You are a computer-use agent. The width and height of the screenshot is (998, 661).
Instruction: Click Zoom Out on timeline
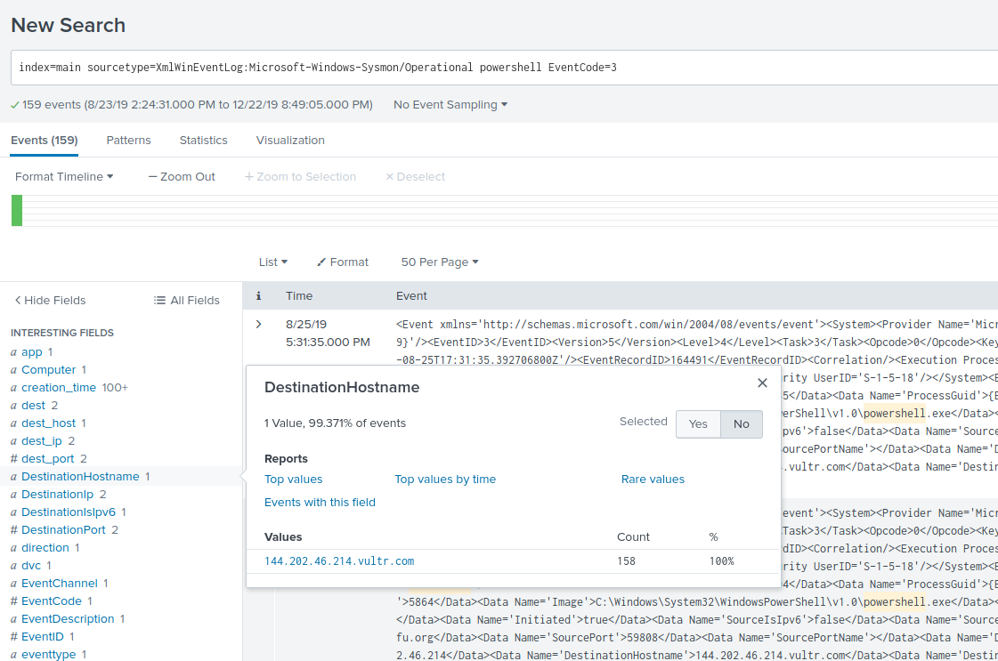click(x=182, y=177)
